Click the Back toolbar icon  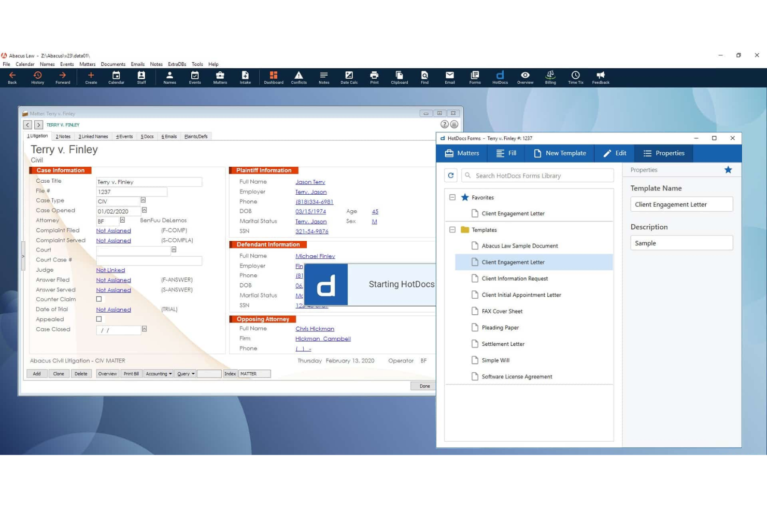point(12,78)
